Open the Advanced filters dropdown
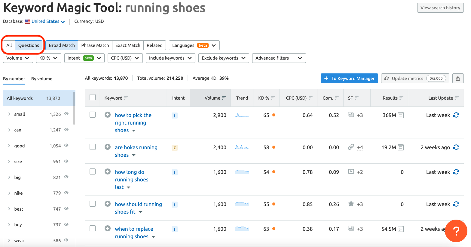Viewport: 471px width, 247px height. (279, 58)
